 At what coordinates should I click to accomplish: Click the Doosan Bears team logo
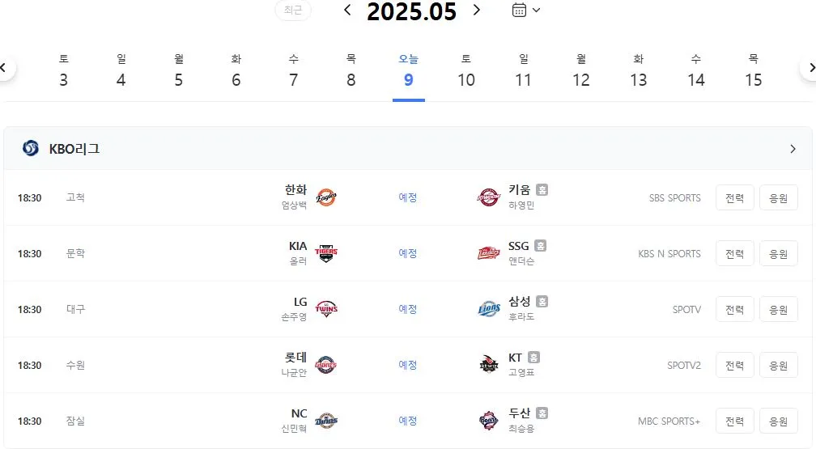(x=489, y=421)
